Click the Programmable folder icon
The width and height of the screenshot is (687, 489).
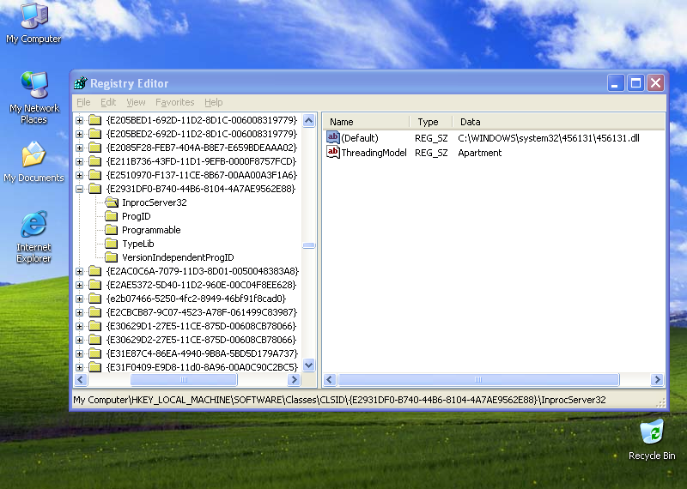pos(112,230)
